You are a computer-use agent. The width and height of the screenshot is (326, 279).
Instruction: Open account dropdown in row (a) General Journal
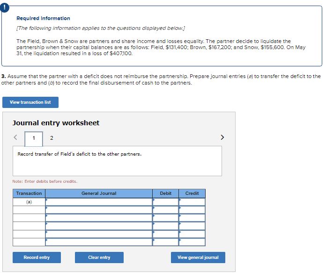99,202
